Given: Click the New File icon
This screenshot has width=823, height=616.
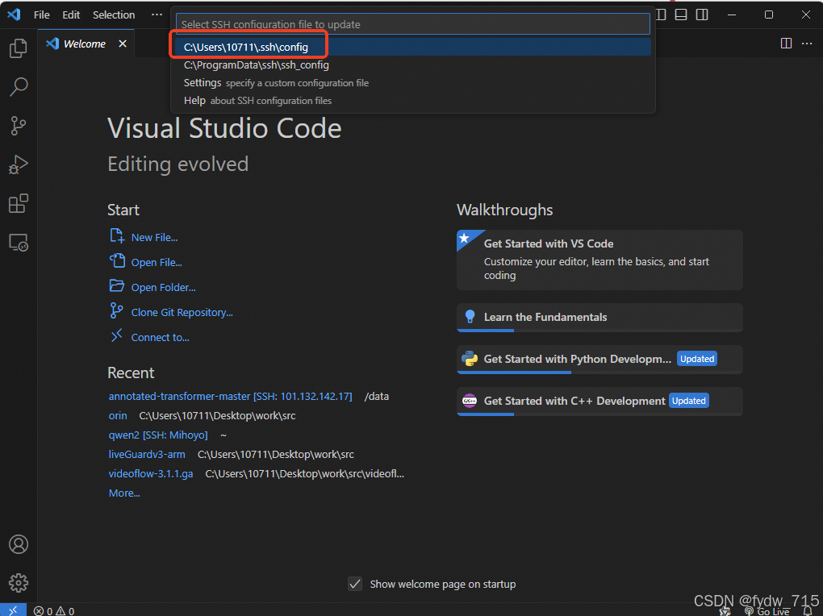Looking at the screenshot, I should point(117,236).
